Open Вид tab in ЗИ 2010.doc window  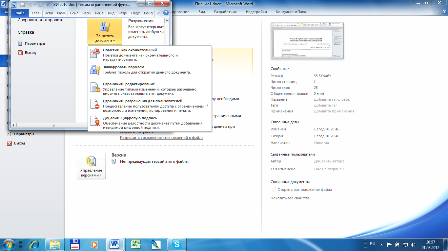pos(112,13)
